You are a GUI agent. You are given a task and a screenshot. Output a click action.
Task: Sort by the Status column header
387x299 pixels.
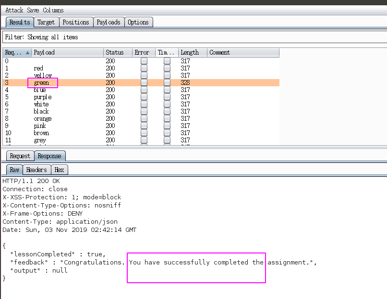point(118,52)
